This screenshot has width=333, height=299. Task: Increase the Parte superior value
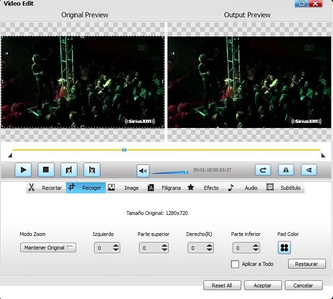tap(165, 246)
